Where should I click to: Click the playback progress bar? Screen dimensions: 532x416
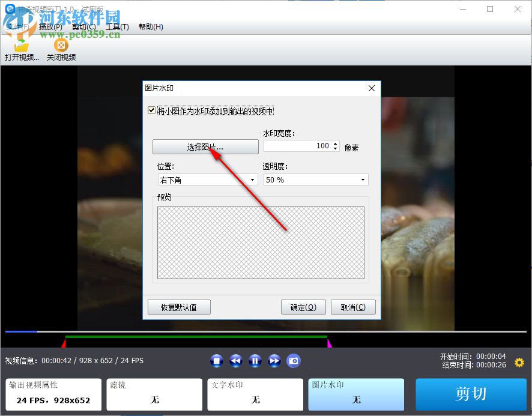coord(266,331)
